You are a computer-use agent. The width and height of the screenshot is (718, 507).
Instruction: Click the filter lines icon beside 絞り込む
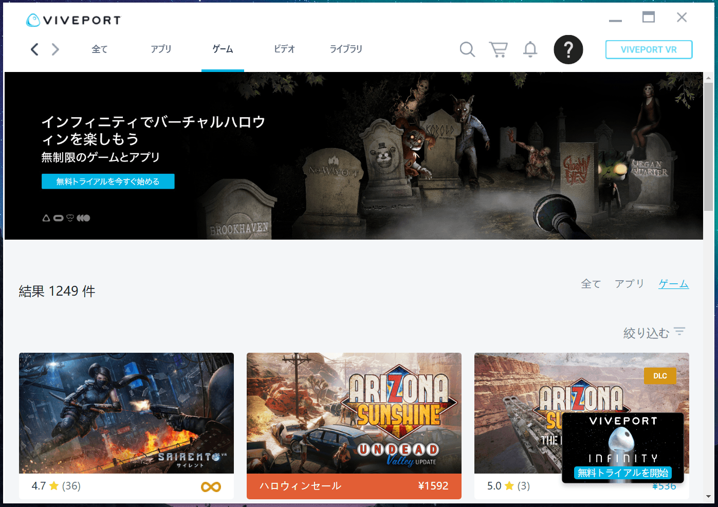679,332
